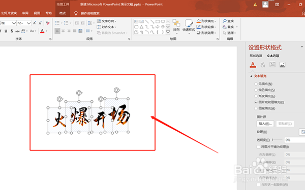The image size is (305, 190).
Task: Switch to 文本选项 text options tab
Action: (x=273, y=56)
